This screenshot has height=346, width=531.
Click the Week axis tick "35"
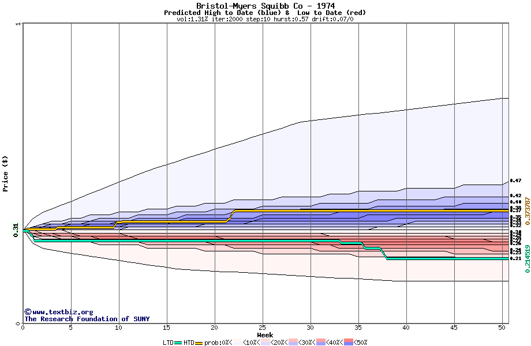coord(358,328)
